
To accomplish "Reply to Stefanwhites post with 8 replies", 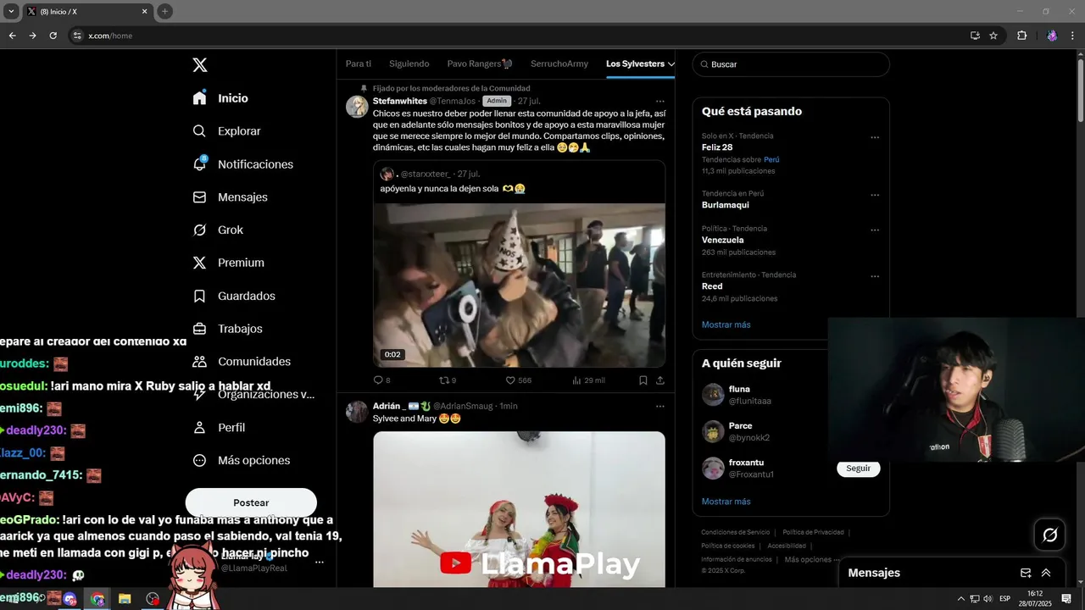I will (x=382, y=380).
